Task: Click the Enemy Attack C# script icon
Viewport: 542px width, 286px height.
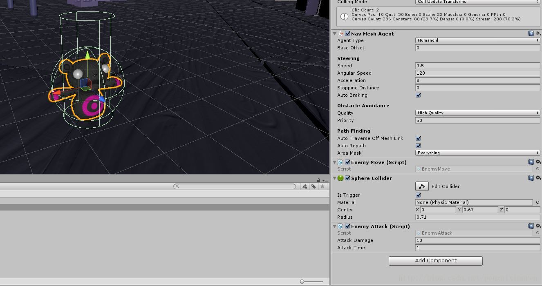Action: pyautogui.click(x=340, y=226)
